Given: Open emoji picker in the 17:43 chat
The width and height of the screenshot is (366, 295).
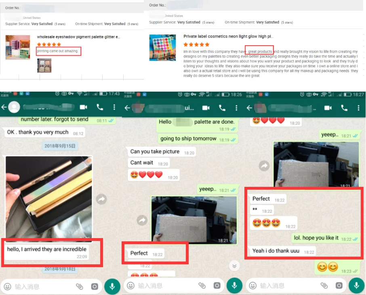Looking at the screenshot, I should pyautogui.click(x=7, y=287).
